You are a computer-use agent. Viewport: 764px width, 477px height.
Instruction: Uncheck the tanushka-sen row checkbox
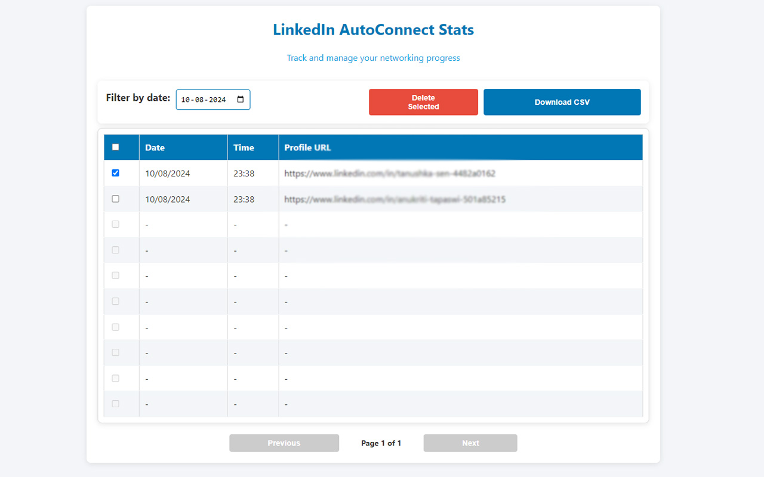116,173
